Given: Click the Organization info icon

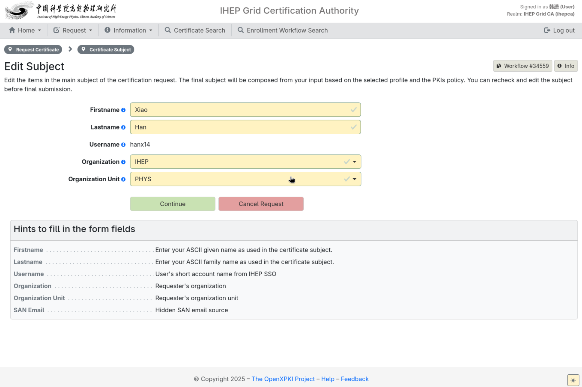Looking at the screenshot, I should (123, 162).
